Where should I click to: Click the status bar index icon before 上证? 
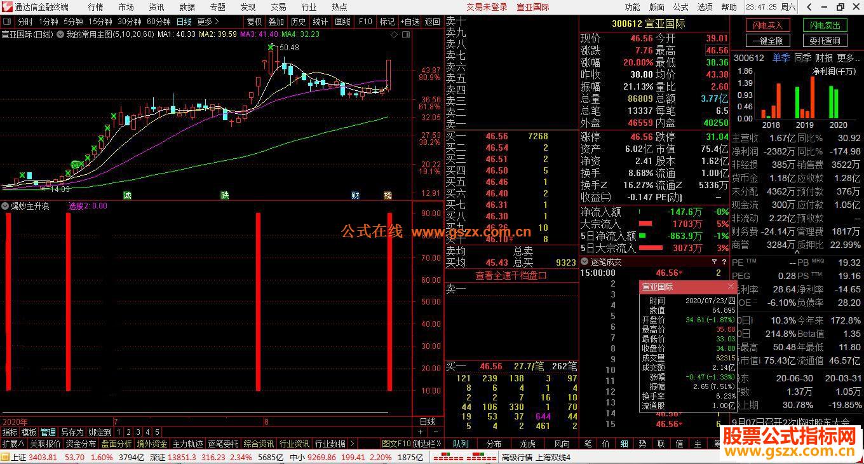pos(5,458)
